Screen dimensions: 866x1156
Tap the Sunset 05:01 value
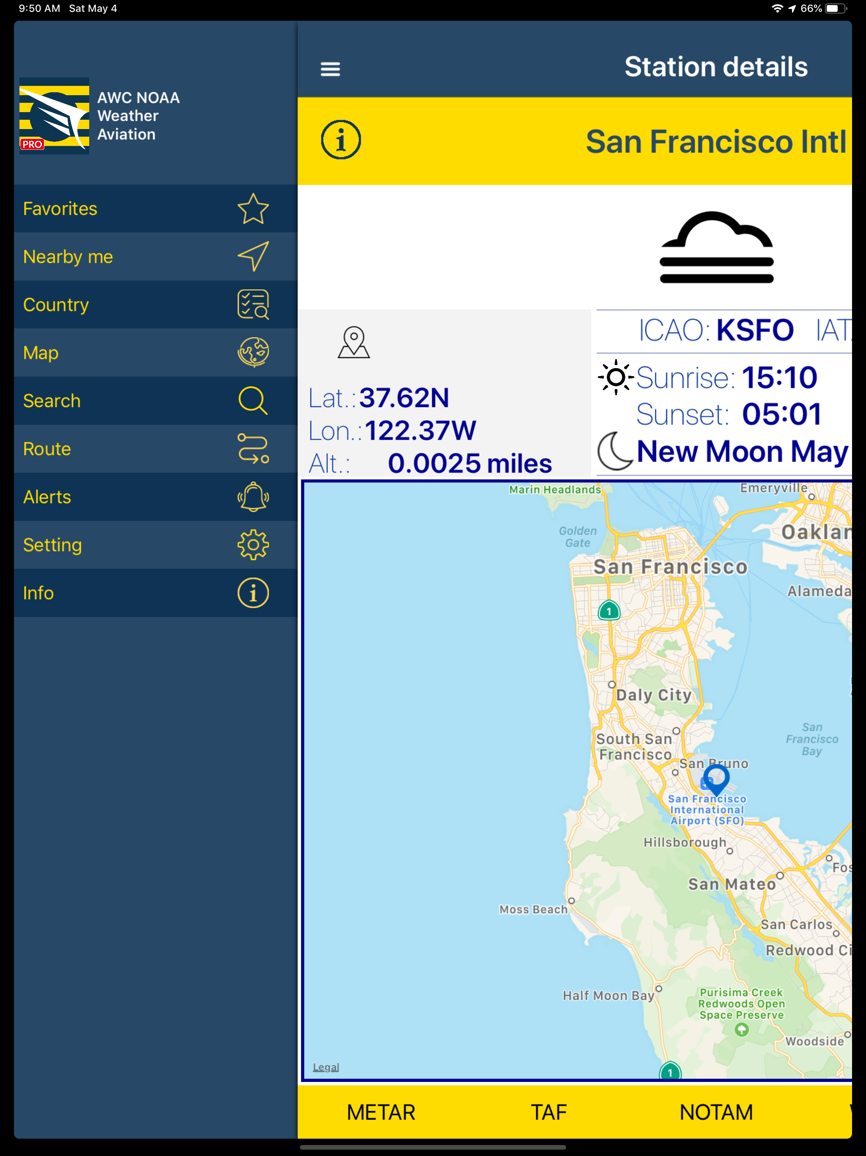coord(781,414)
